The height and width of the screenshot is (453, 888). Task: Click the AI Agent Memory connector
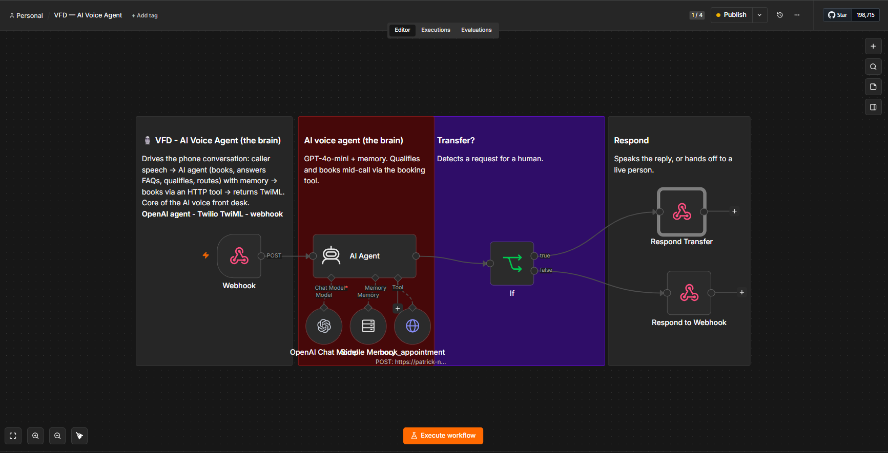376,278
